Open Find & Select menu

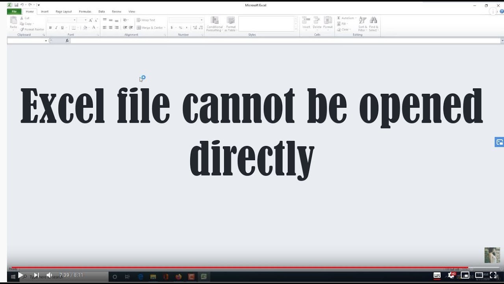373,24
